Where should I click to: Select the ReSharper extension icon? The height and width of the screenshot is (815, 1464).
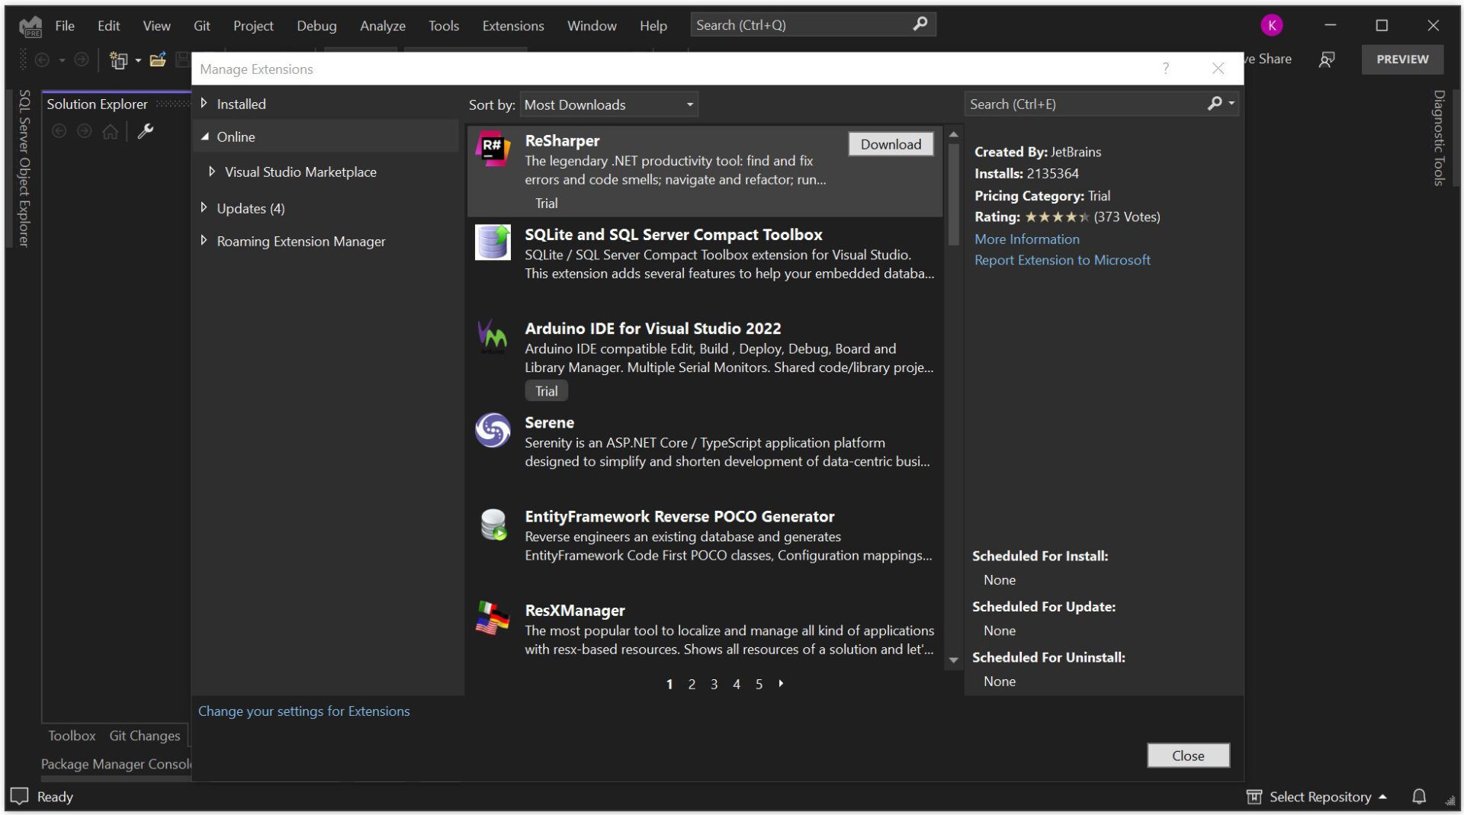pos(494,149)
